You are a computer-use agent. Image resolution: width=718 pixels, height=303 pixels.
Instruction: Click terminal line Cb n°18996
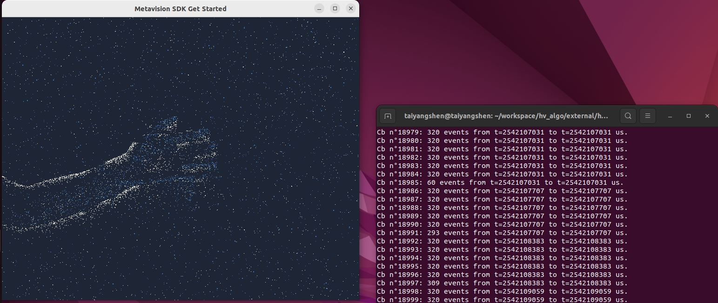point(502,275)
